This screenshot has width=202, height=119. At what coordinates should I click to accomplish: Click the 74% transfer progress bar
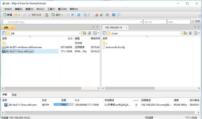click(63, 105)
